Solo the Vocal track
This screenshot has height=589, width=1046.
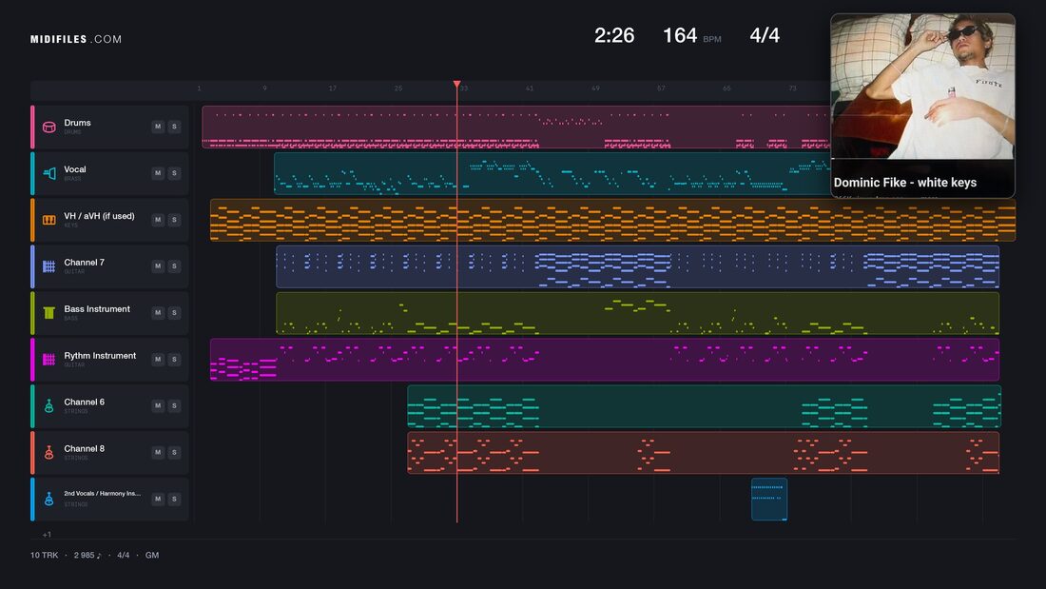(x=174, y=173)
